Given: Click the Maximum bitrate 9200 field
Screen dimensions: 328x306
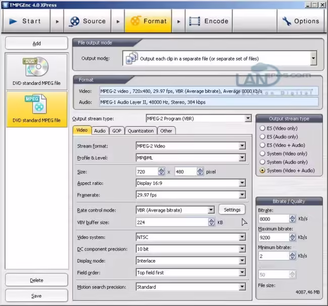Looking at the screenshot, I should (274, 237).
